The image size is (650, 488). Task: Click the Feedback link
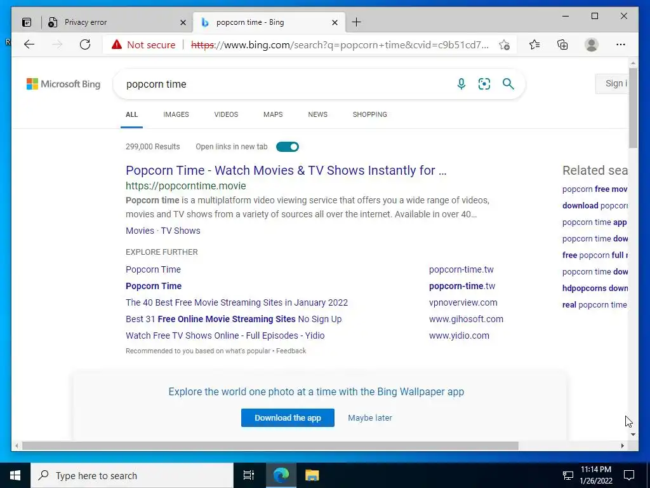coord(291,351)
